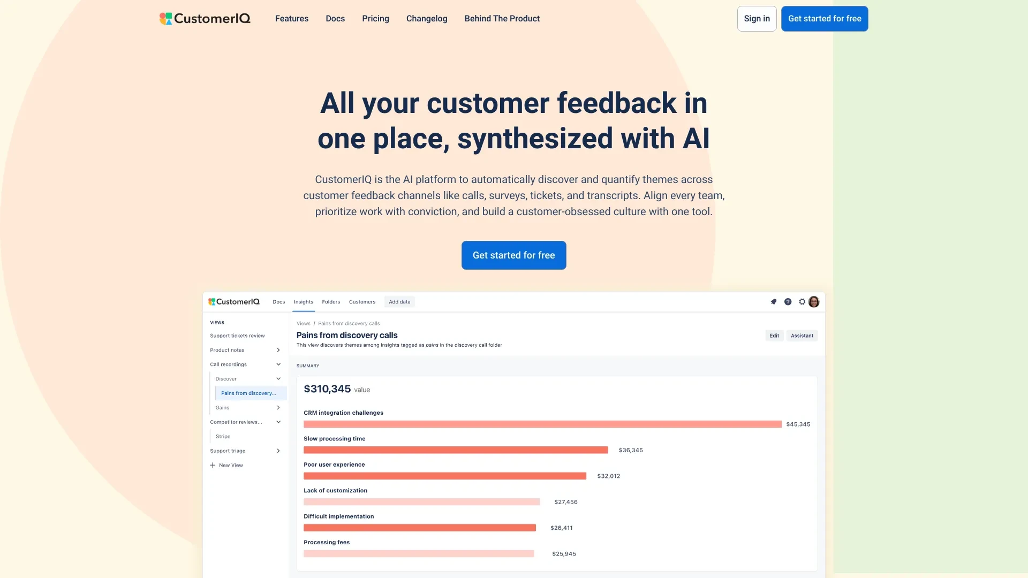Click the help question mark icon
Screen dimensions: 1028x578
788,302
